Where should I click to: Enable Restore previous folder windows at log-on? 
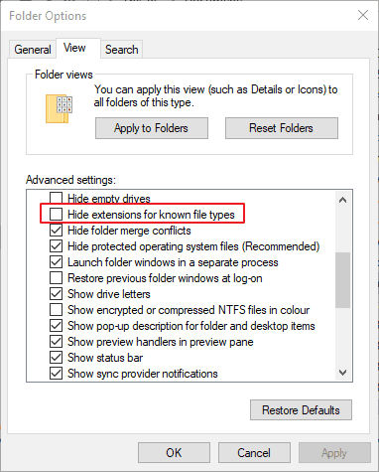click(56, 277)
